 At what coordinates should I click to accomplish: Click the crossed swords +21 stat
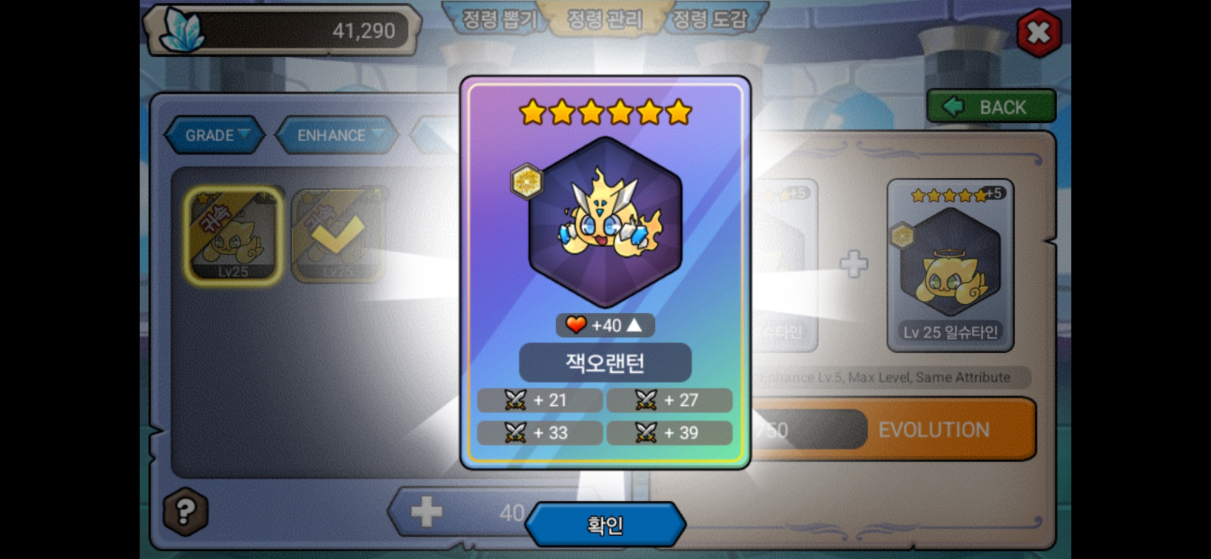point(540,400)
